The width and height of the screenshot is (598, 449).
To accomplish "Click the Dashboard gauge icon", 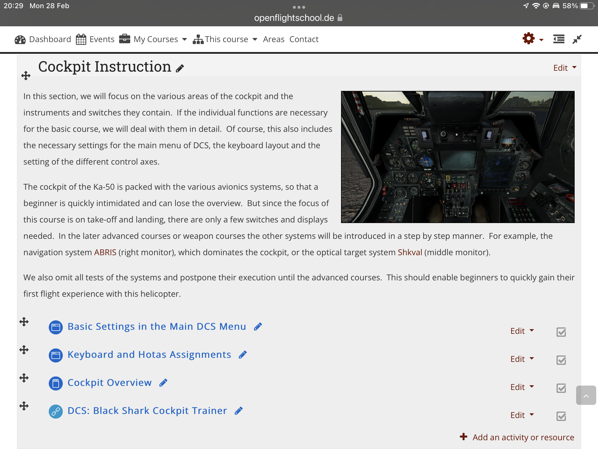I will tap(20, 39).
